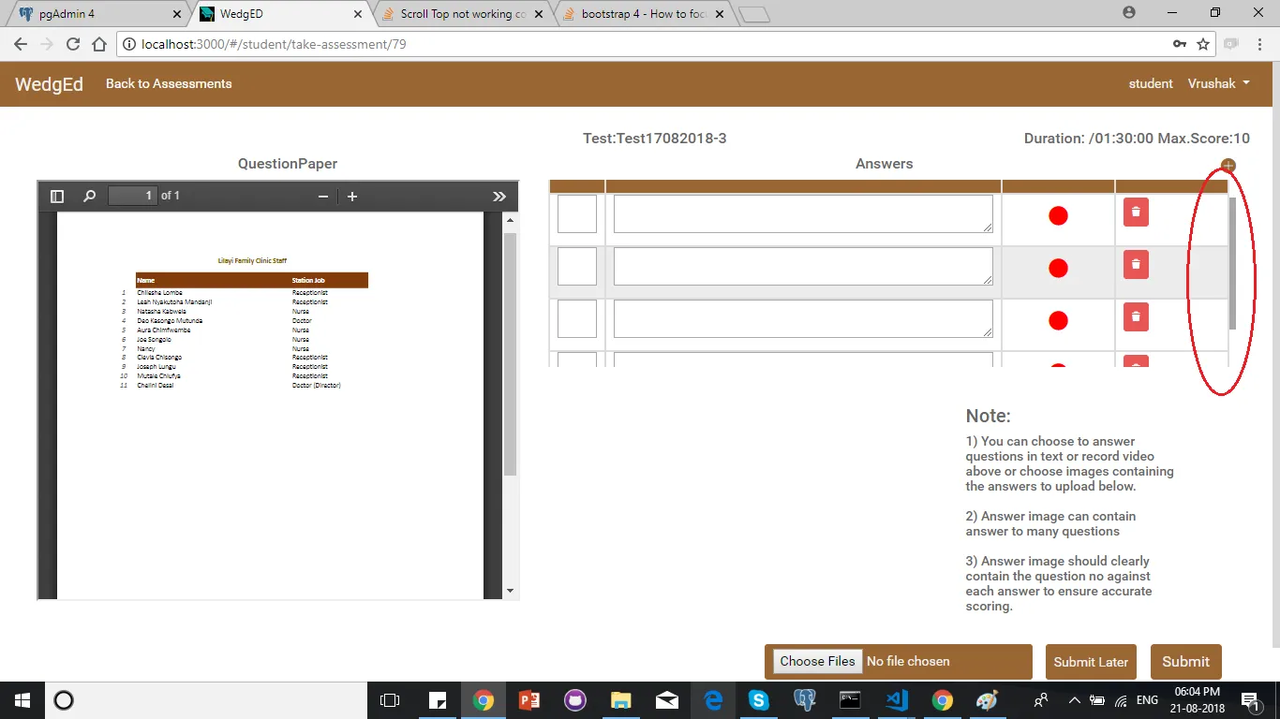Click the red record circle in the second answer row
Image resolution: width=1280 pixels, height=719 pixels.
pyautogui.click(x=1058, y=269)
